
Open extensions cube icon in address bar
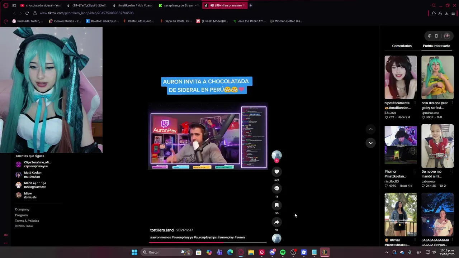[434, 13]
